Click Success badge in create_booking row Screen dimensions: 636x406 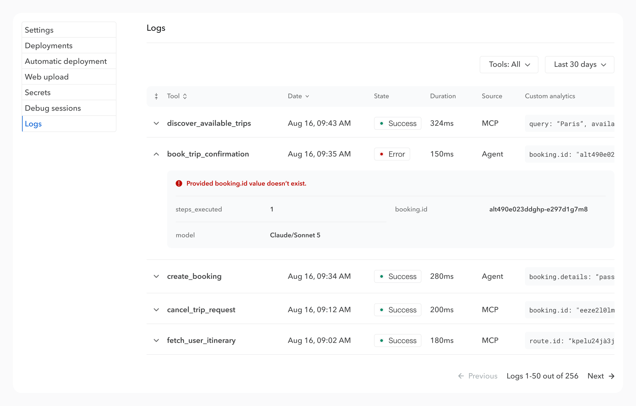coord(398,276)
